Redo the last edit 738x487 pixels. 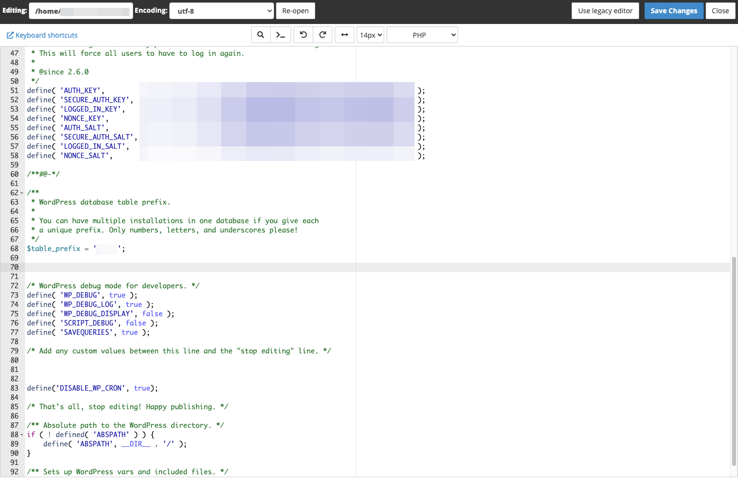coord(323,35)
